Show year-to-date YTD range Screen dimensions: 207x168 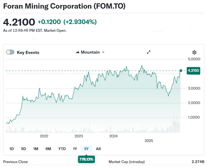[x=62, y=149]
